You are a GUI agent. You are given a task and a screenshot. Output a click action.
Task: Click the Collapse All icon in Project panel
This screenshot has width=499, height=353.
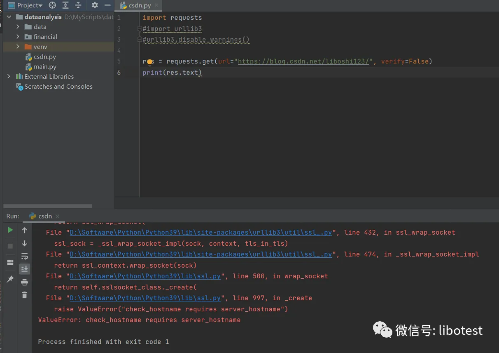pyautogui.click(x=78, y=5)
